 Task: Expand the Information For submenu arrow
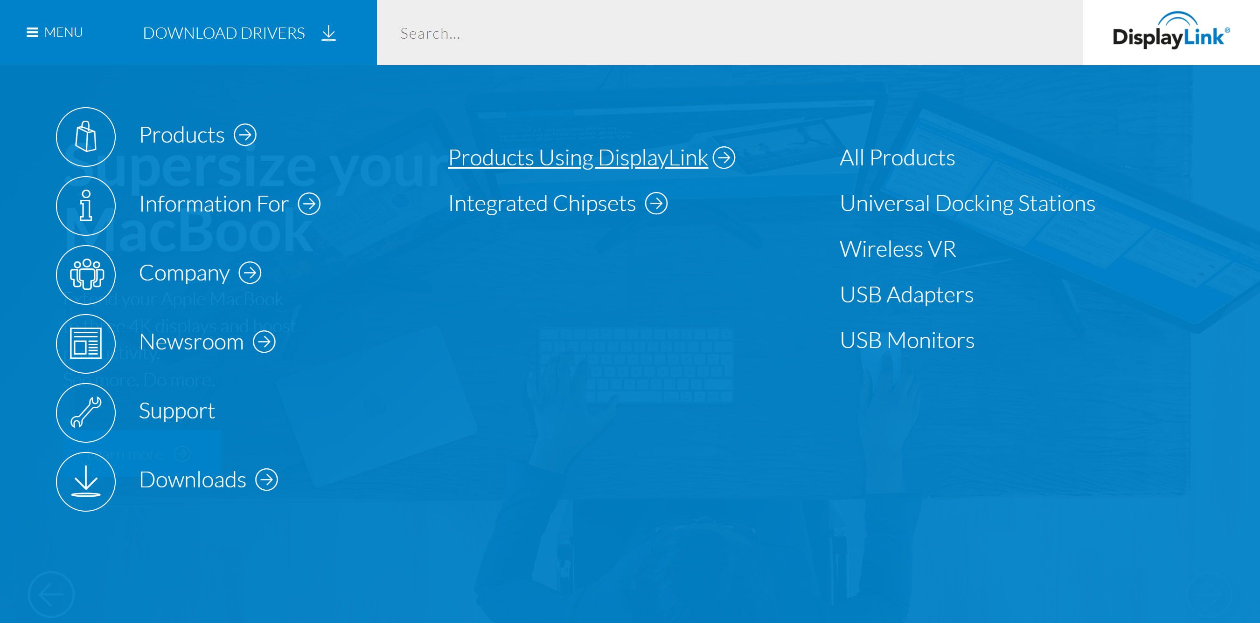[309, 204]
